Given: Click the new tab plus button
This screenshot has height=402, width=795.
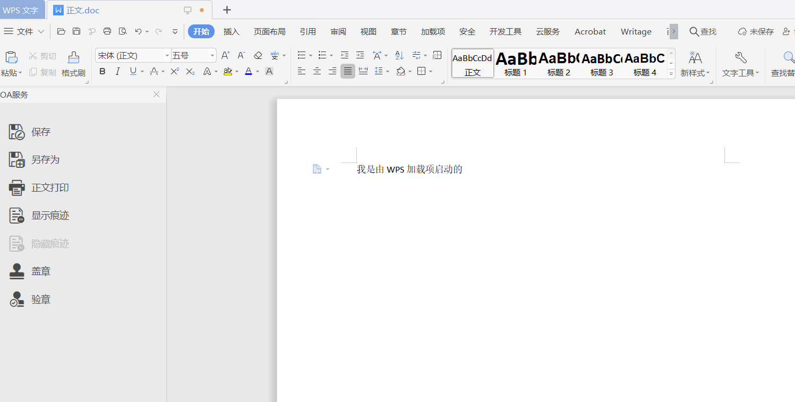Looking at the screenshot, I should [x=227, y=10].
